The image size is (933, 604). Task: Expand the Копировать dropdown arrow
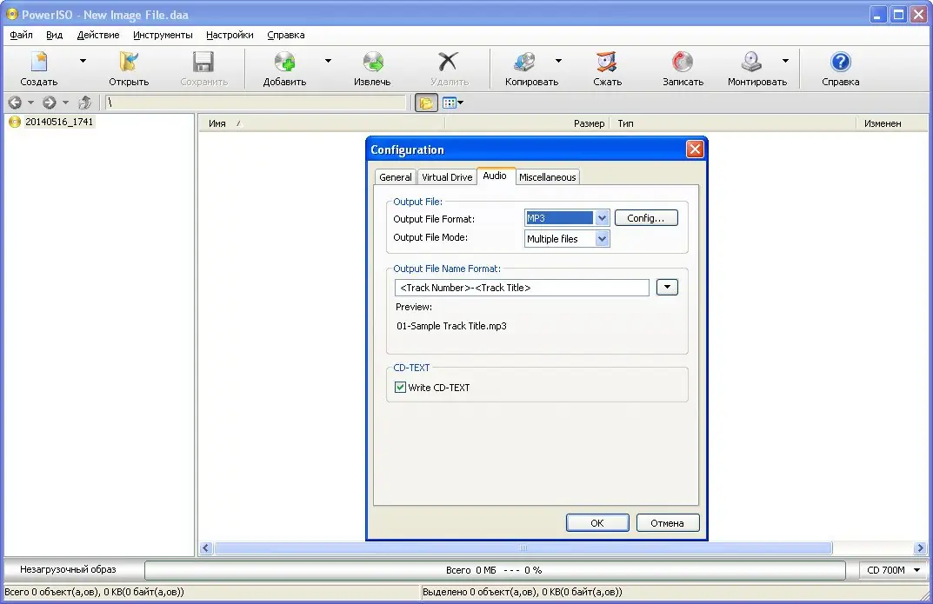[x=558, y=61]
